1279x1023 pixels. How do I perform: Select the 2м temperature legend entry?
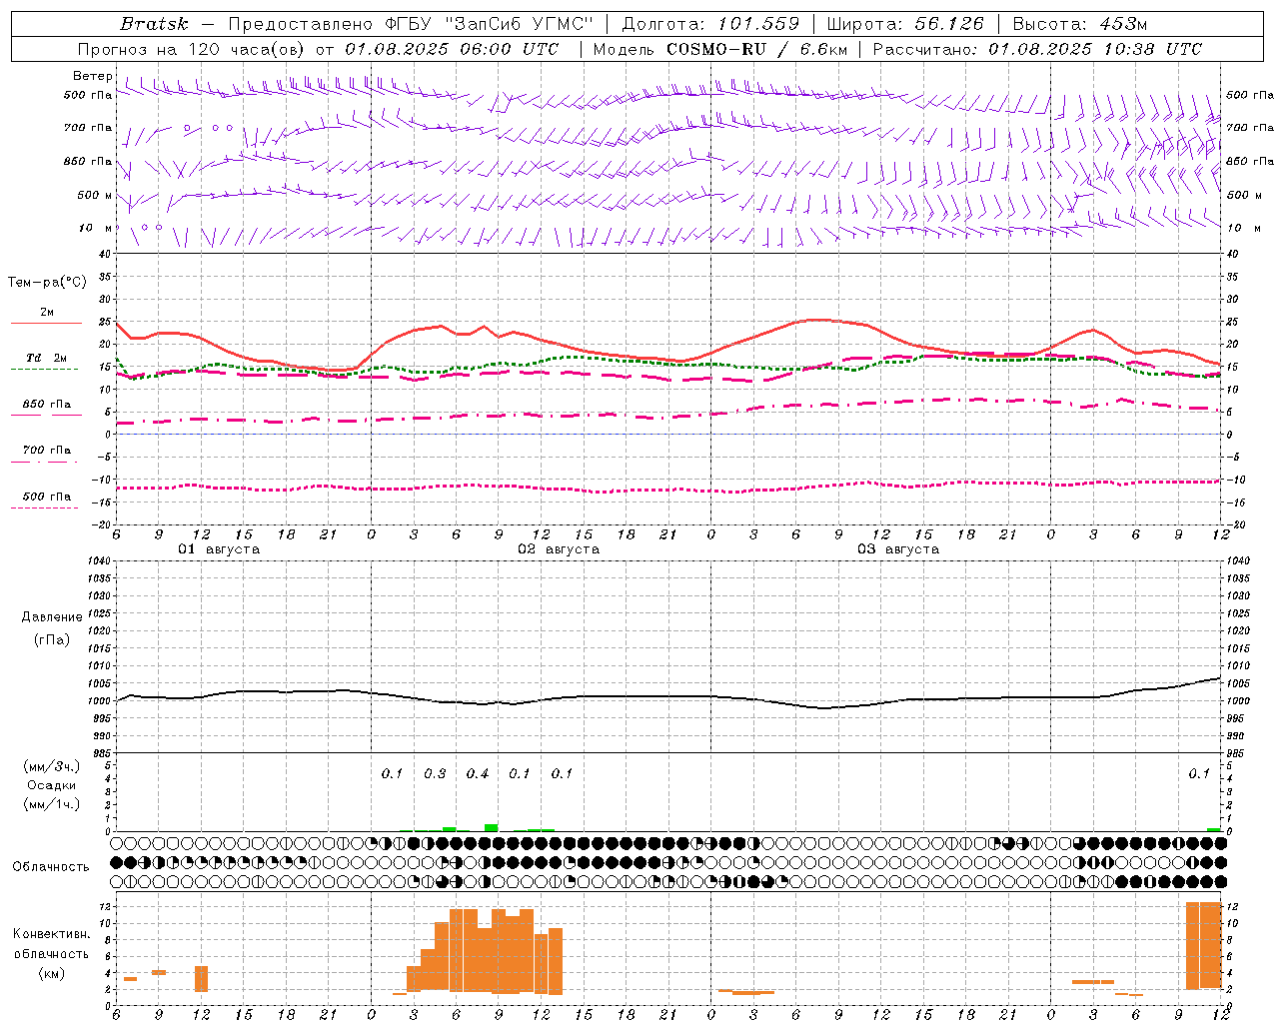point(47,313)
